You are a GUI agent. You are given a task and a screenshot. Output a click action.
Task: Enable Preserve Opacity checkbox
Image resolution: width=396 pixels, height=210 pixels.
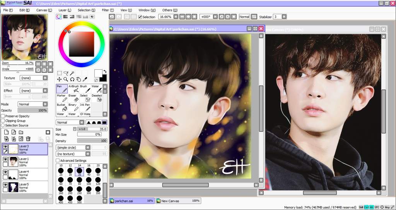3,116
